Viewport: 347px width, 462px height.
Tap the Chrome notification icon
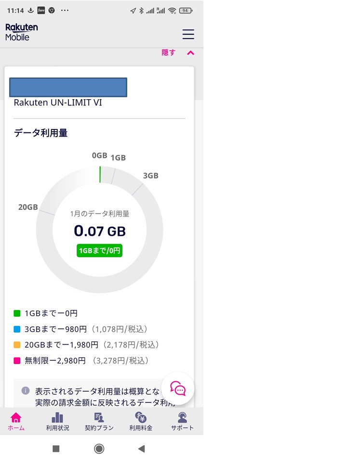tap(52, 10)
